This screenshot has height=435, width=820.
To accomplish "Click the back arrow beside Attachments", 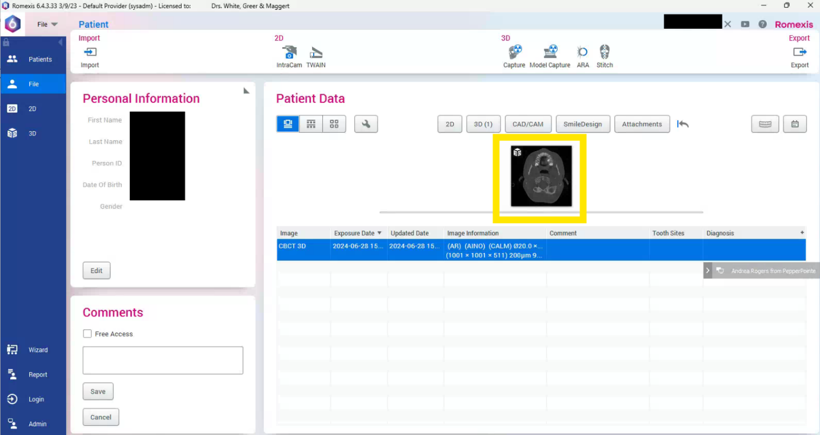I will click(x=683, y=124).
